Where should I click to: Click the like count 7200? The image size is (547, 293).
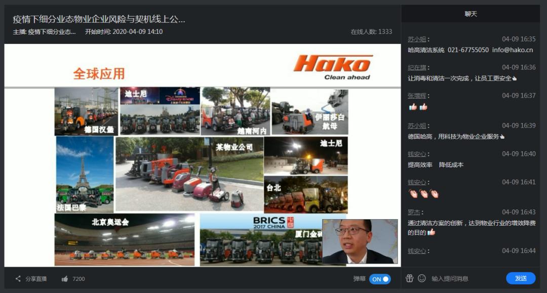tap(79, 279)
